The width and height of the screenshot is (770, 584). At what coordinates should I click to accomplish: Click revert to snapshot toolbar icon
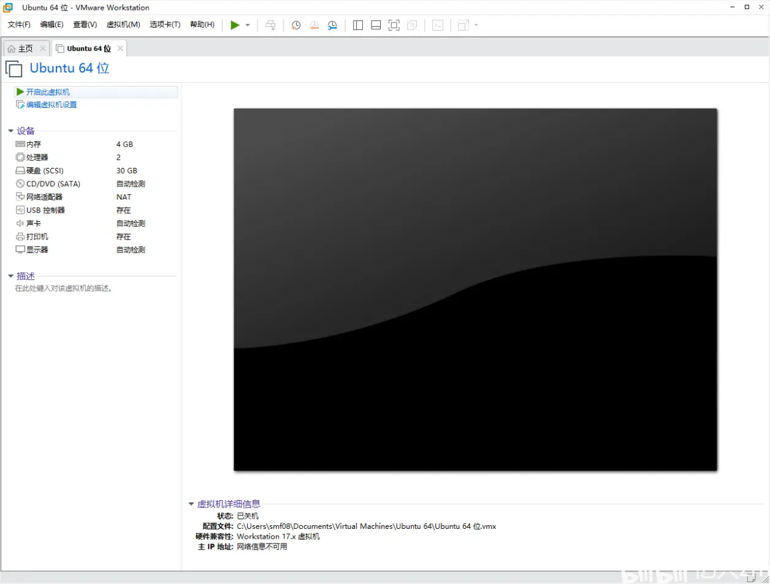click(314, 25)
